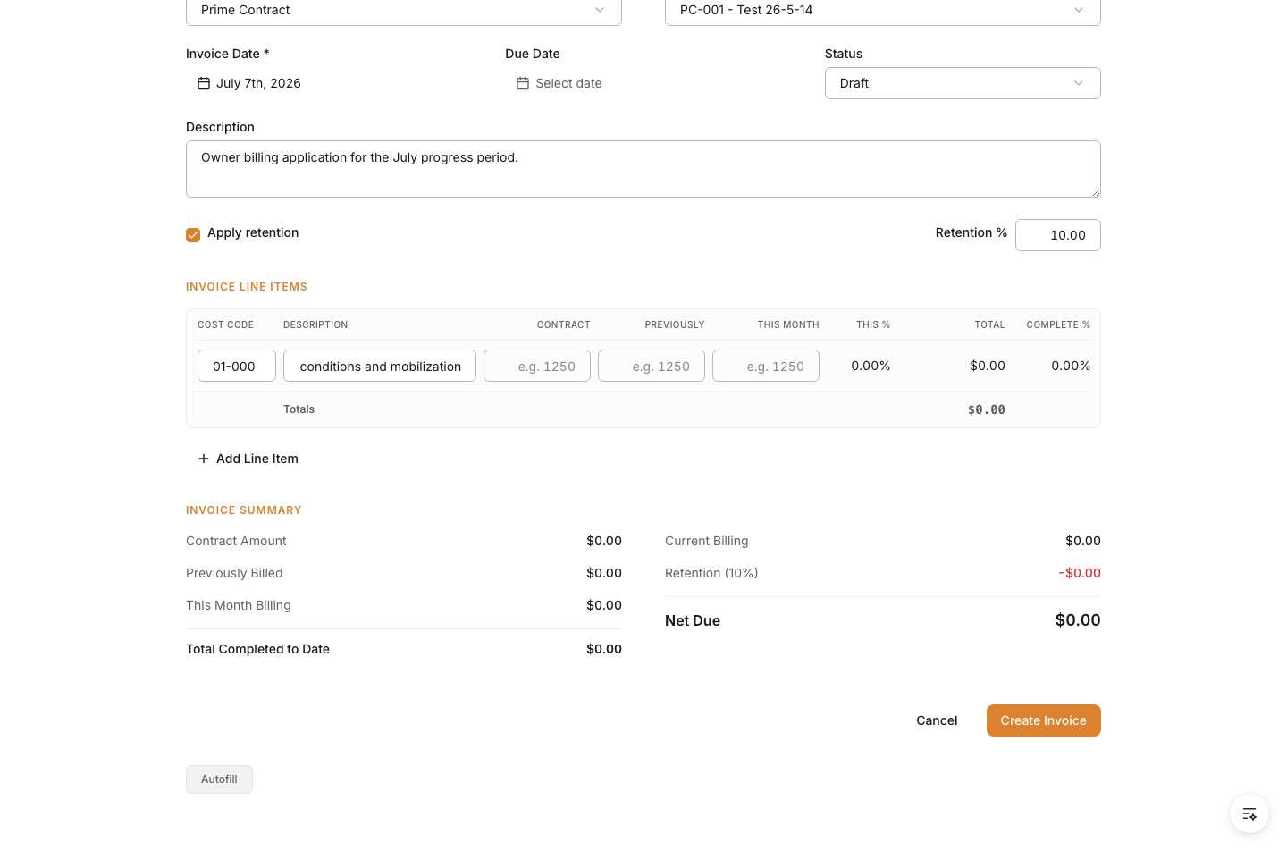The image size is (1287, 851).
Task: Click the Contract Amount summary label
Action: click(x=236, y=541)
